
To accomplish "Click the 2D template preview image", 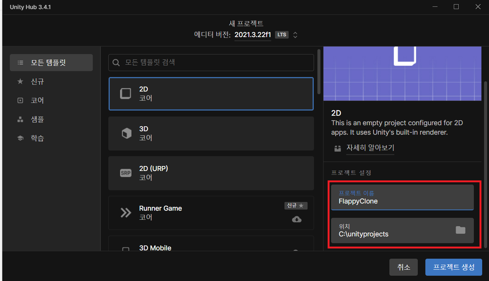I will [402, 74].
